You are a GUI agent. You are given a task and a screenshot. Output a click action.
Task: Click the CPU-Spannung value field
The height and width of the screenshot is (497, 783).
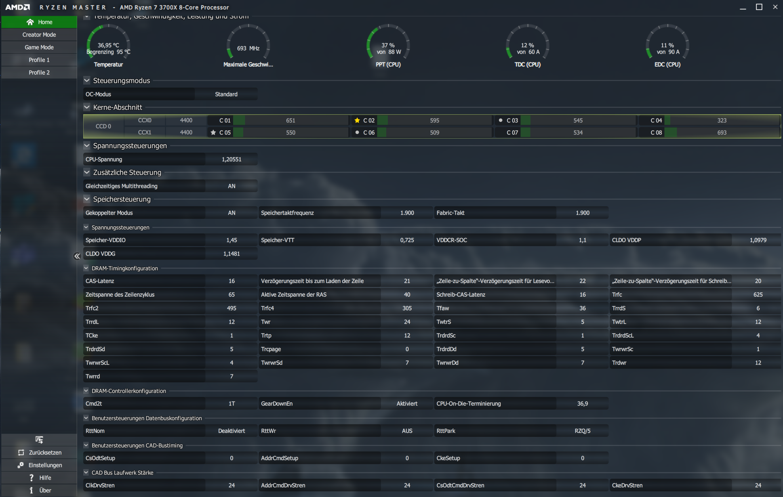coord(231,159)
